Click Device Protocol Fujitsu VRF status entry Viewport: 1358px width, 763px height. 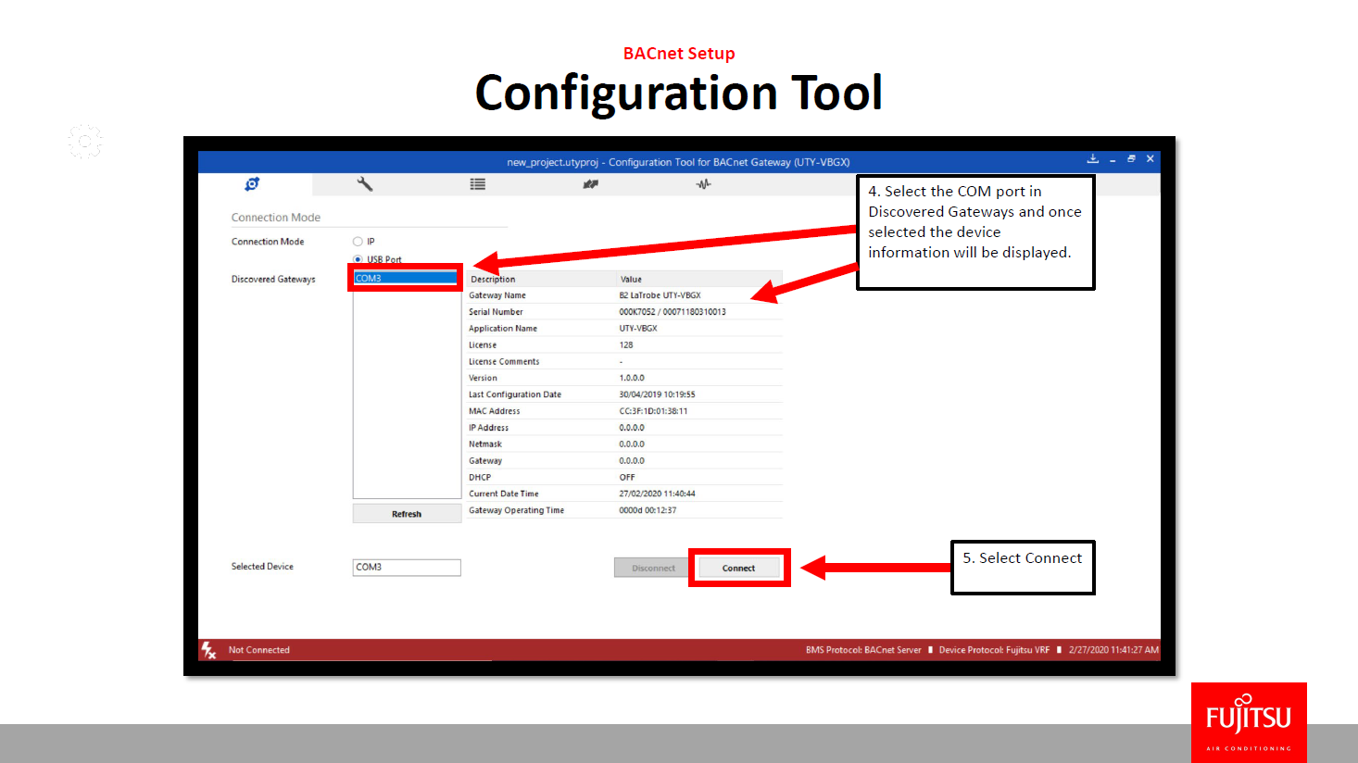994,650
